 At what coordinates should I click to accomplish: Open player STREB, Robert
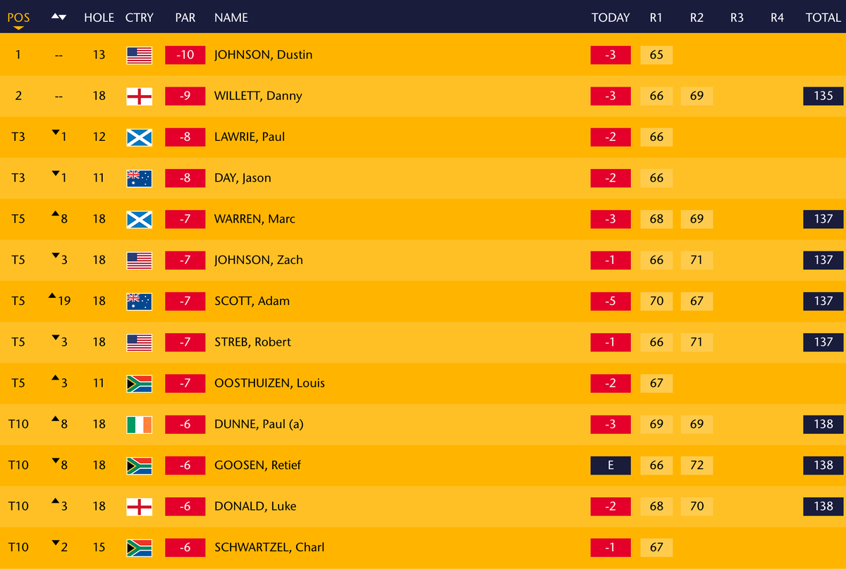(x=252, y=342)
